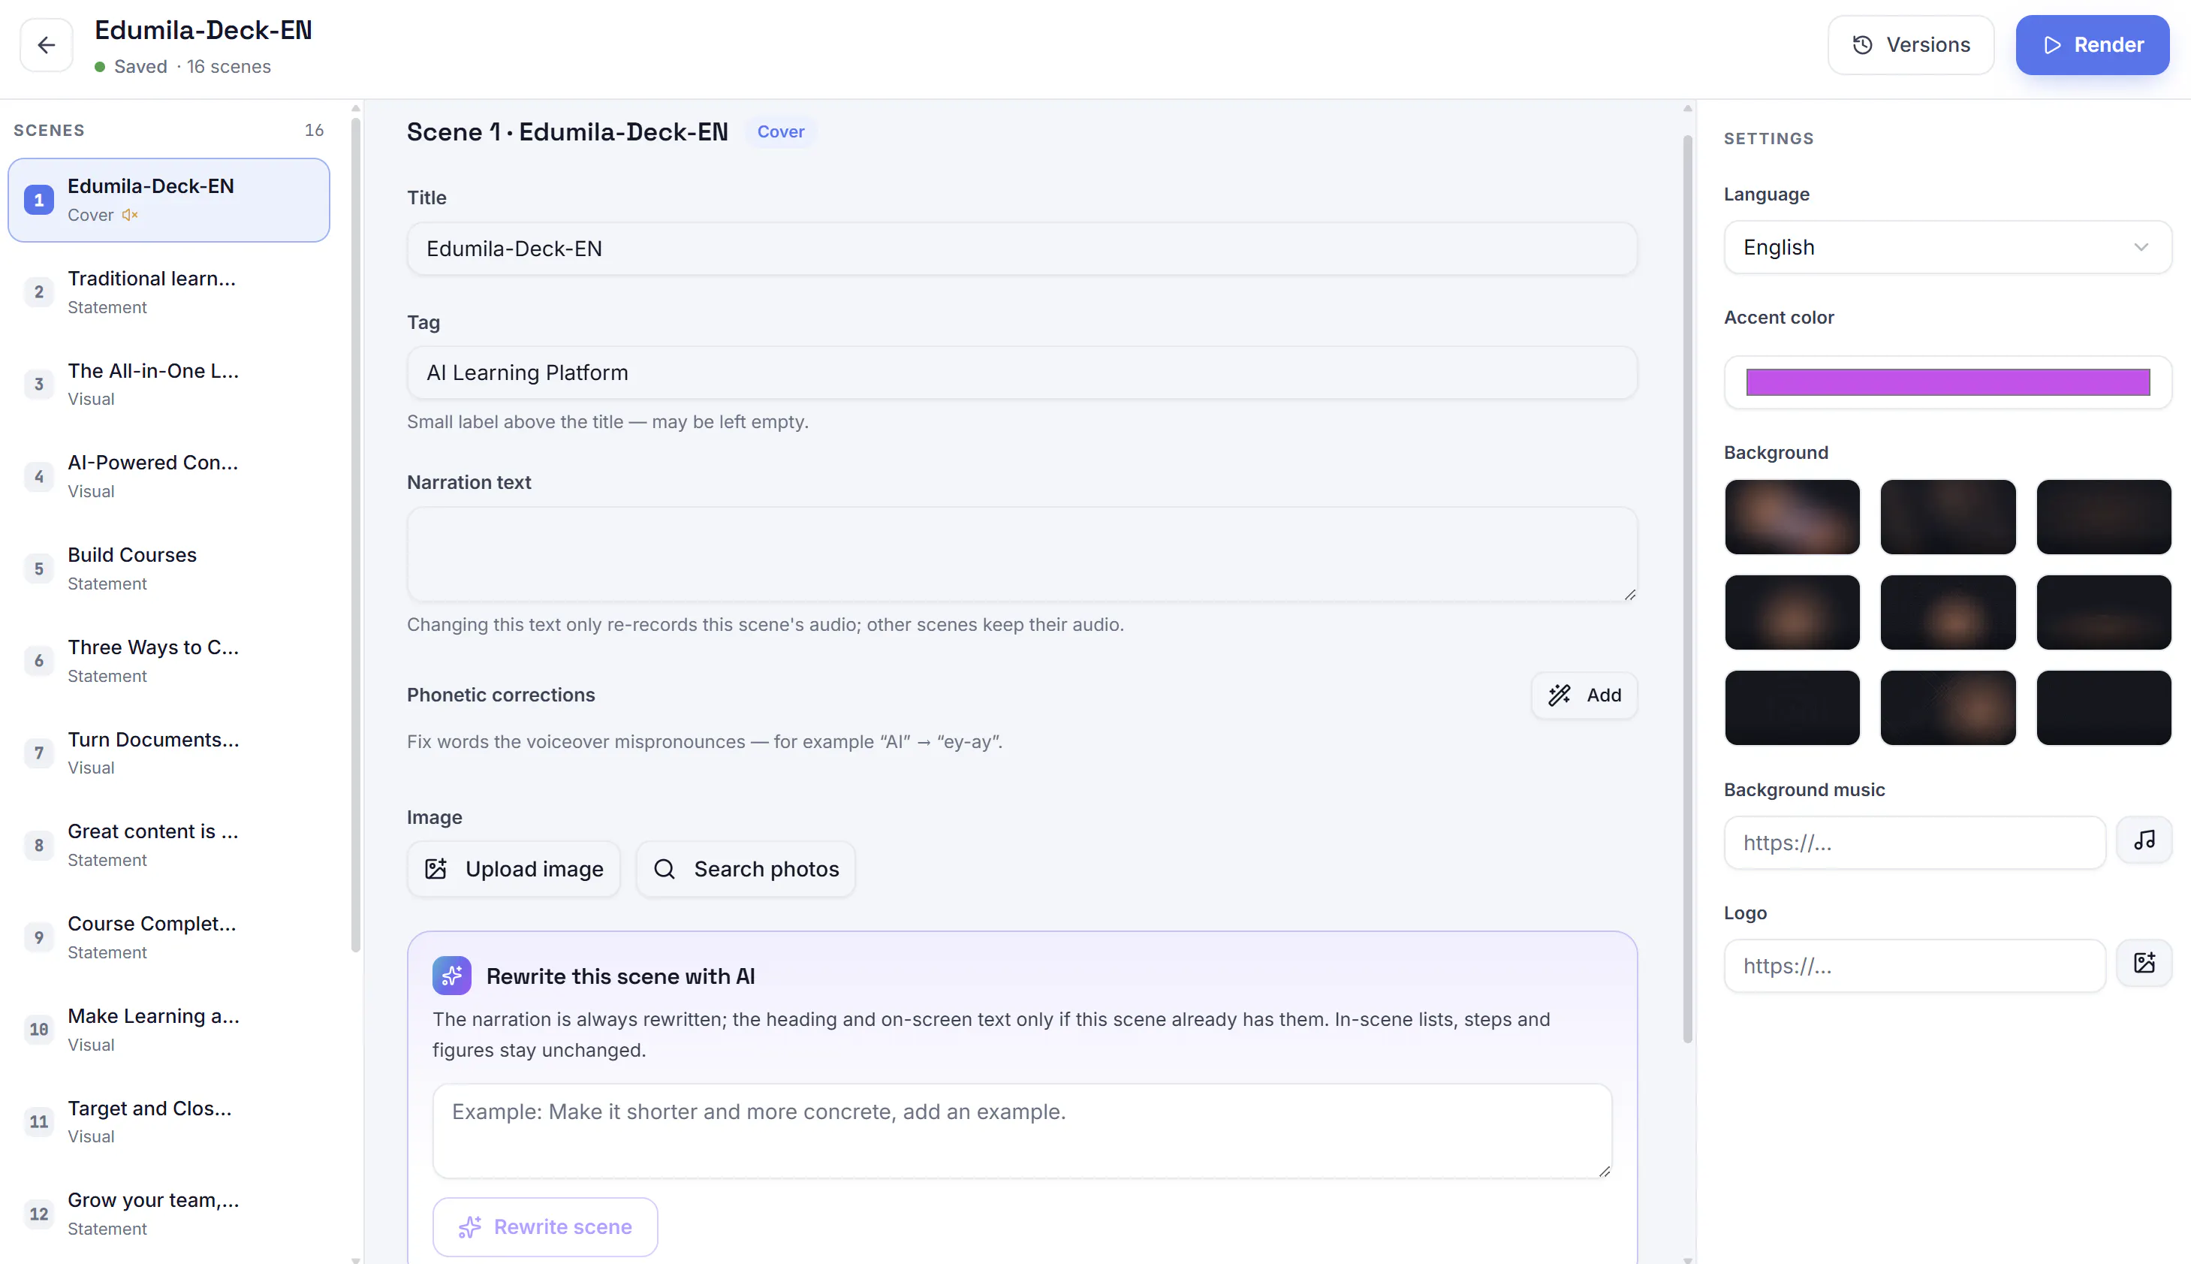The image size is (2191, 1264).
Task: Focus the Narration text area
Action: pos(1022,555)
